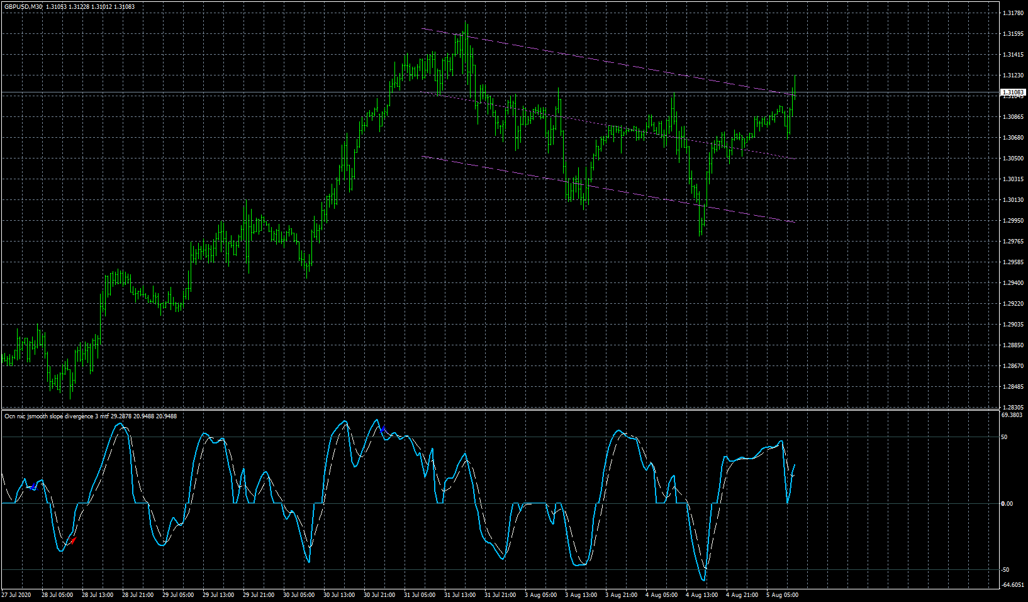Click indicator scale level 50
Screen dimensions: 1028x602
click(x=1005, y=437)
